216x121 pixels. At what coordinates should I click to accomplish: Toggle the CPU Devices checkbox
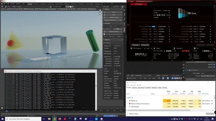click(190, 70)
